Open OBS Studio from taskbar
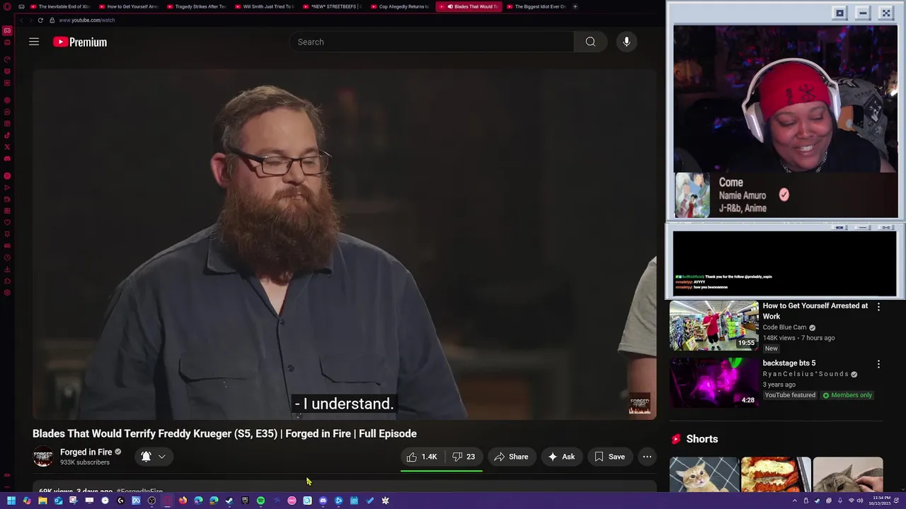This screenshot has height=509, width=906. point(151,501)
